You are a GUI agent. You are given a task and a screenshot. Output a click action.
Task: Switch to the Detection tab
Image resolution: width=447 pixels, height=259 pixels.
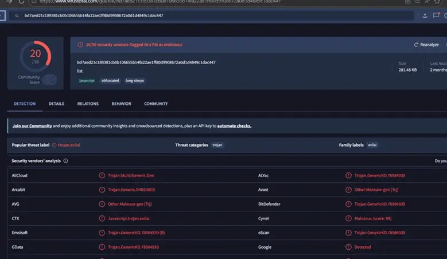25,104
